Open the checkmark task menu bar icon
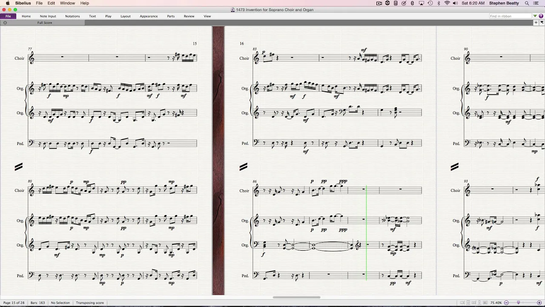Viewport: 545px width, 307px height. point(404,3)
